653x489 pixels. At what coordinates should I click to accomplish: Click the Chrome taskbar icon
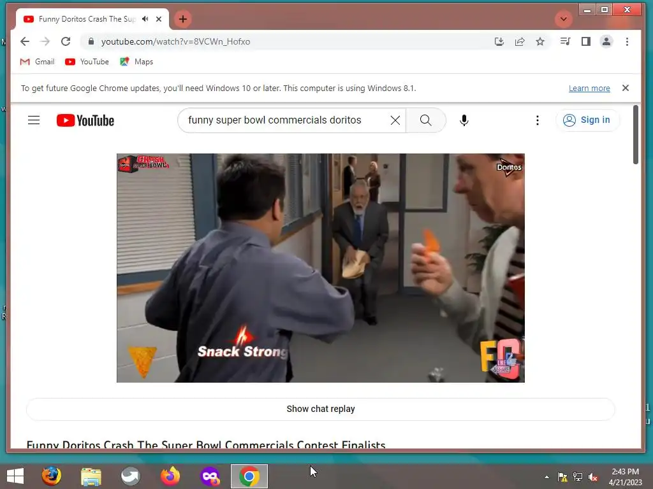coord(249,476)
